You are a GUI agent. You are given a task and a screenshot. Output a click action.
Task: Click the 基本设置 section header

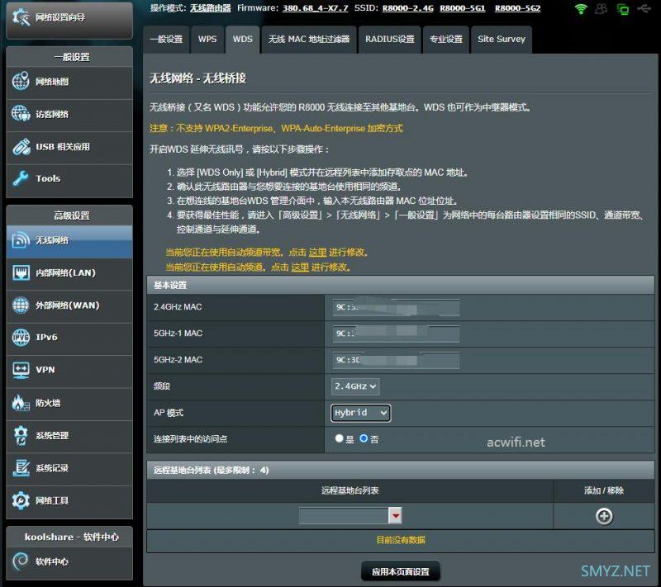(401, 285)
